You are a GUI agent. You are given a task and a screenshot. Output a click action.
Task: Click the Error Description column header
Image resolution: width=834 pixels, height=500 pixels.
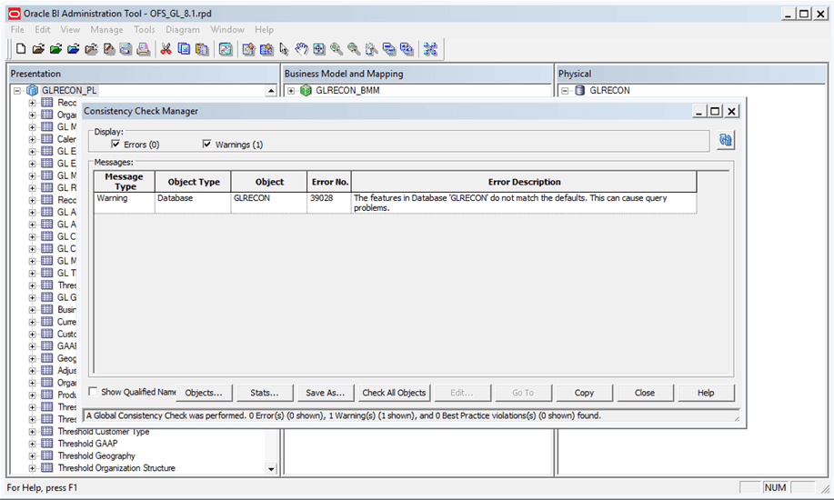pos(524,182)
